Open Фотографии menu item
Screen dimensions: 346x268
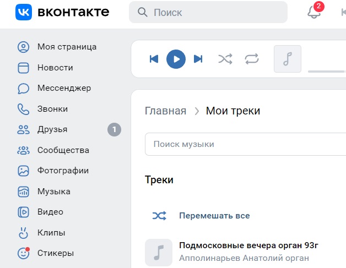coord(63,171)
